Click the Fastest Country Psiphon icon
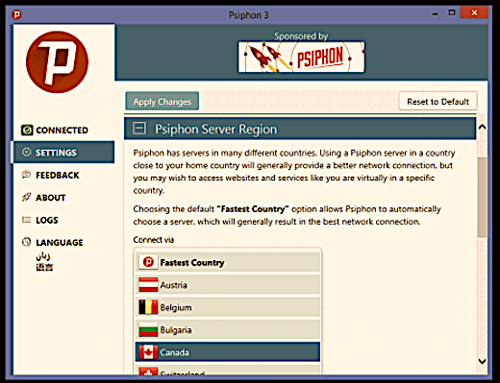This screenshot has height=383, width=500. tap(148, 262)
